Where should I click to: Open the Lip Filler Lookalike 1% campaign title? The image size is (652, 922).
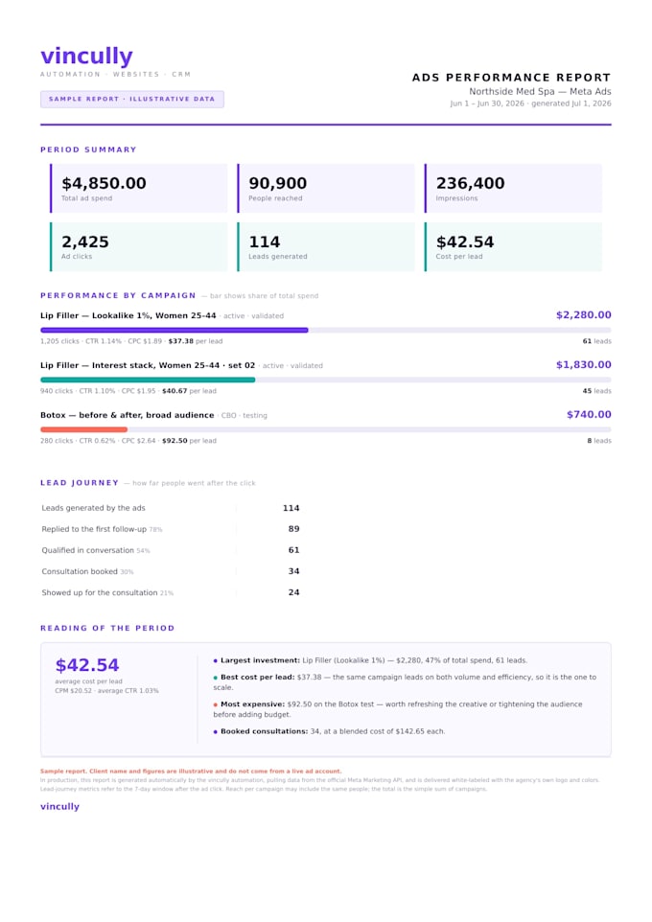coord(128,315)
